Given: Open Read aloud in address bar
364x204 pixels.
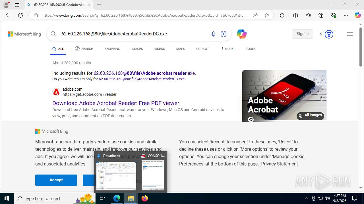Looking at the screenshot, I should (x=255, y=15).
